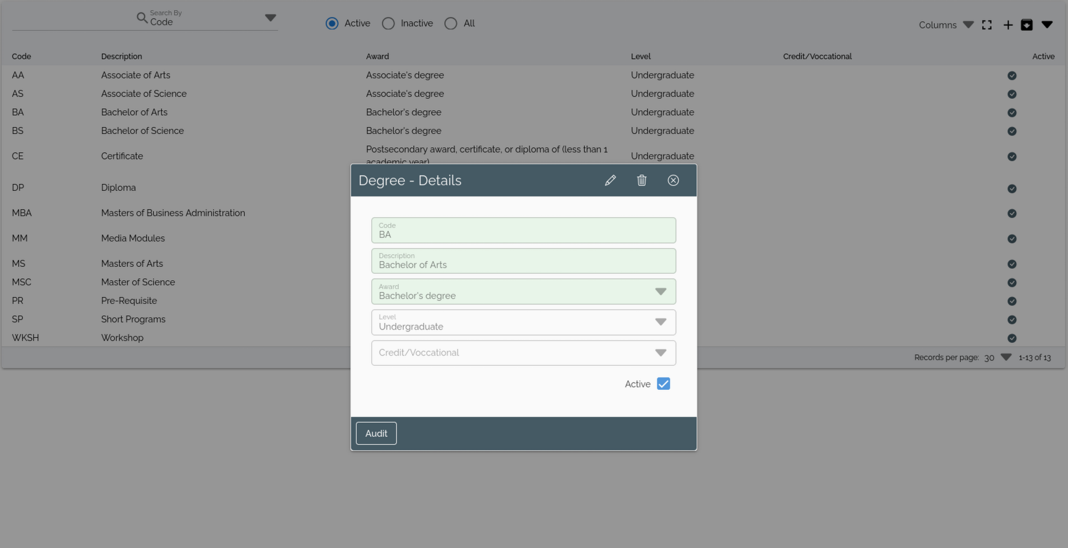Open the Columns dropdown menu

(946, 25)
